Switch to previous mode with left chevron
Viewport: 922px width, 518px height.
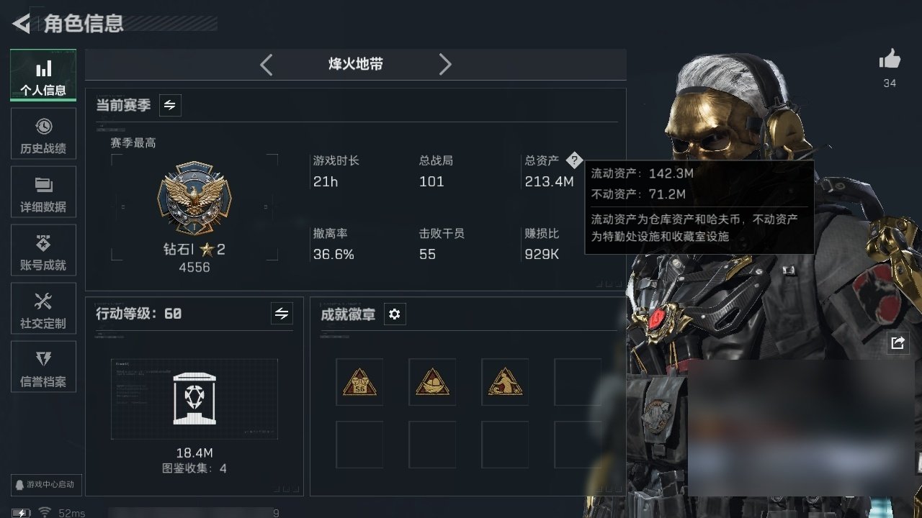pyautogui.click(x=266, y=65)
